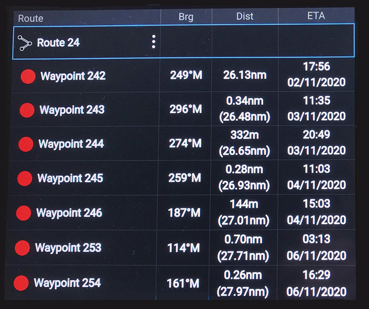Select the Waypoint 242 name
This screenshot has height=309, width=369.
73,76
